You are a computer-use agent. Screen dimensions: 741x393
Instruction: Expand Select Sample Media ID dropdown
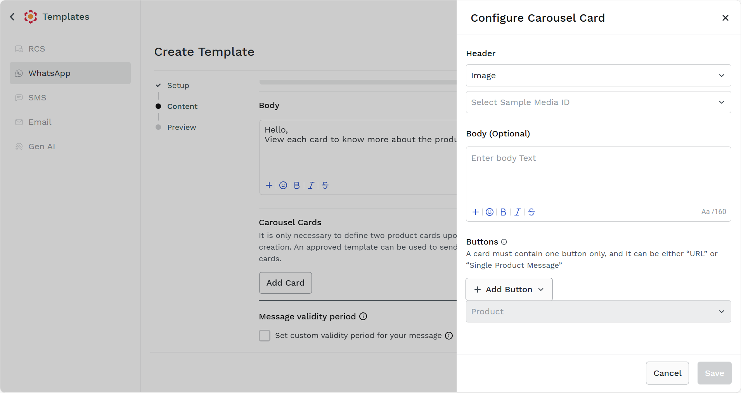tap(598, 102)
